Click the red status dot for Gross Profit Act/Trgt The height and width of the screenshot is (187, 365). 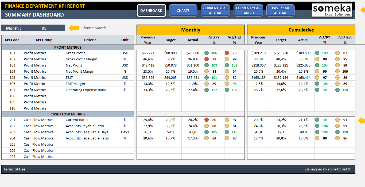(227, 53)
